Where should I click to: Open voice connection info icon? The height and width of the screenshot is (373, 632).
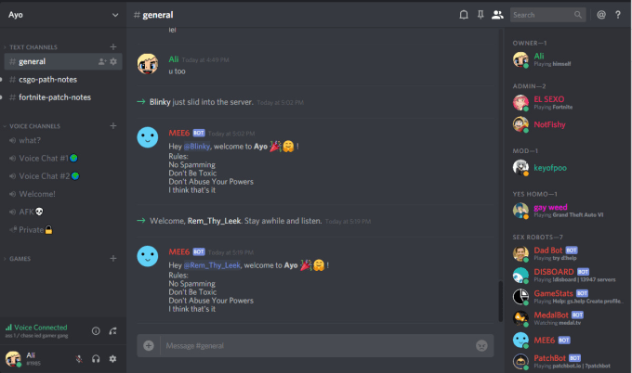[x=96, y=331]
